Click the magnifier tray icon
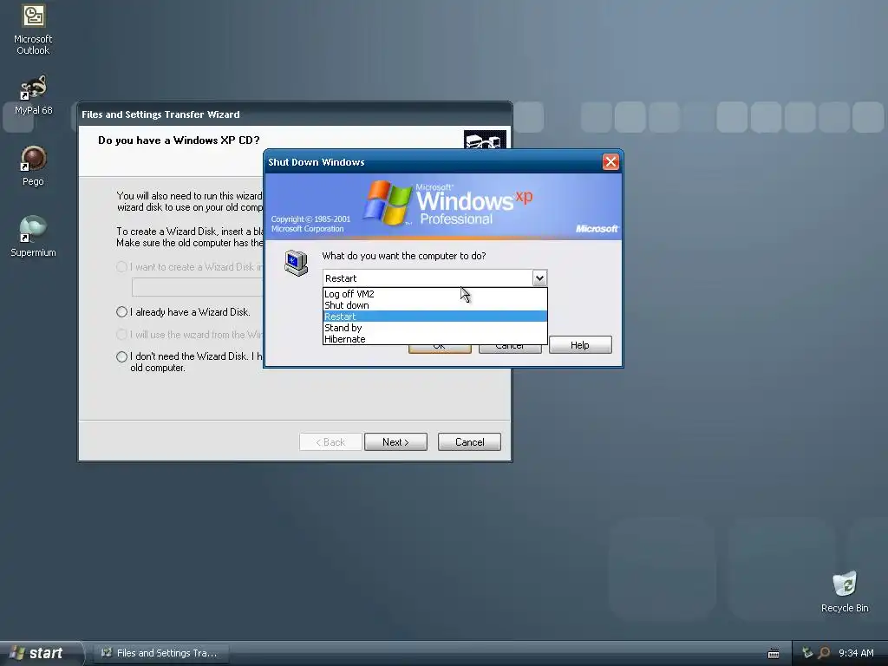Screen dimensions: 888x666 pos(824,653)
